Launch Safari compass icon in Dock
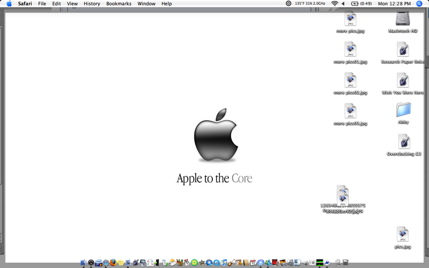 click(x=106, y=263)
